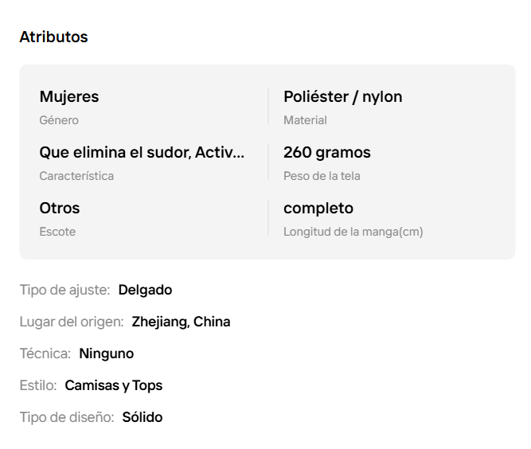531x449 pixels.
Task: Click the Característica label
Action: coord(76,176)
